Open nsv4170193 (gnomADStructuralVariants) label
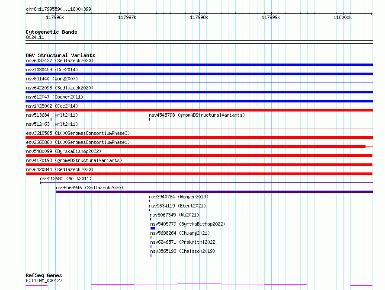Viewport: 385px width, 290px height. 74,160
